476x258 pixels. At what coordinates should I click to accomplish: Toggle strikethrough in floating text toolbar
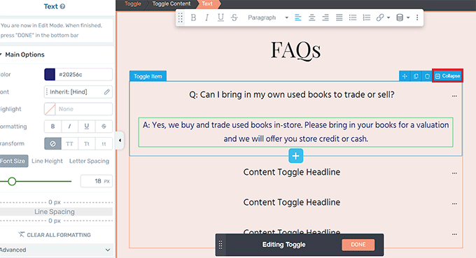point(234,17)
